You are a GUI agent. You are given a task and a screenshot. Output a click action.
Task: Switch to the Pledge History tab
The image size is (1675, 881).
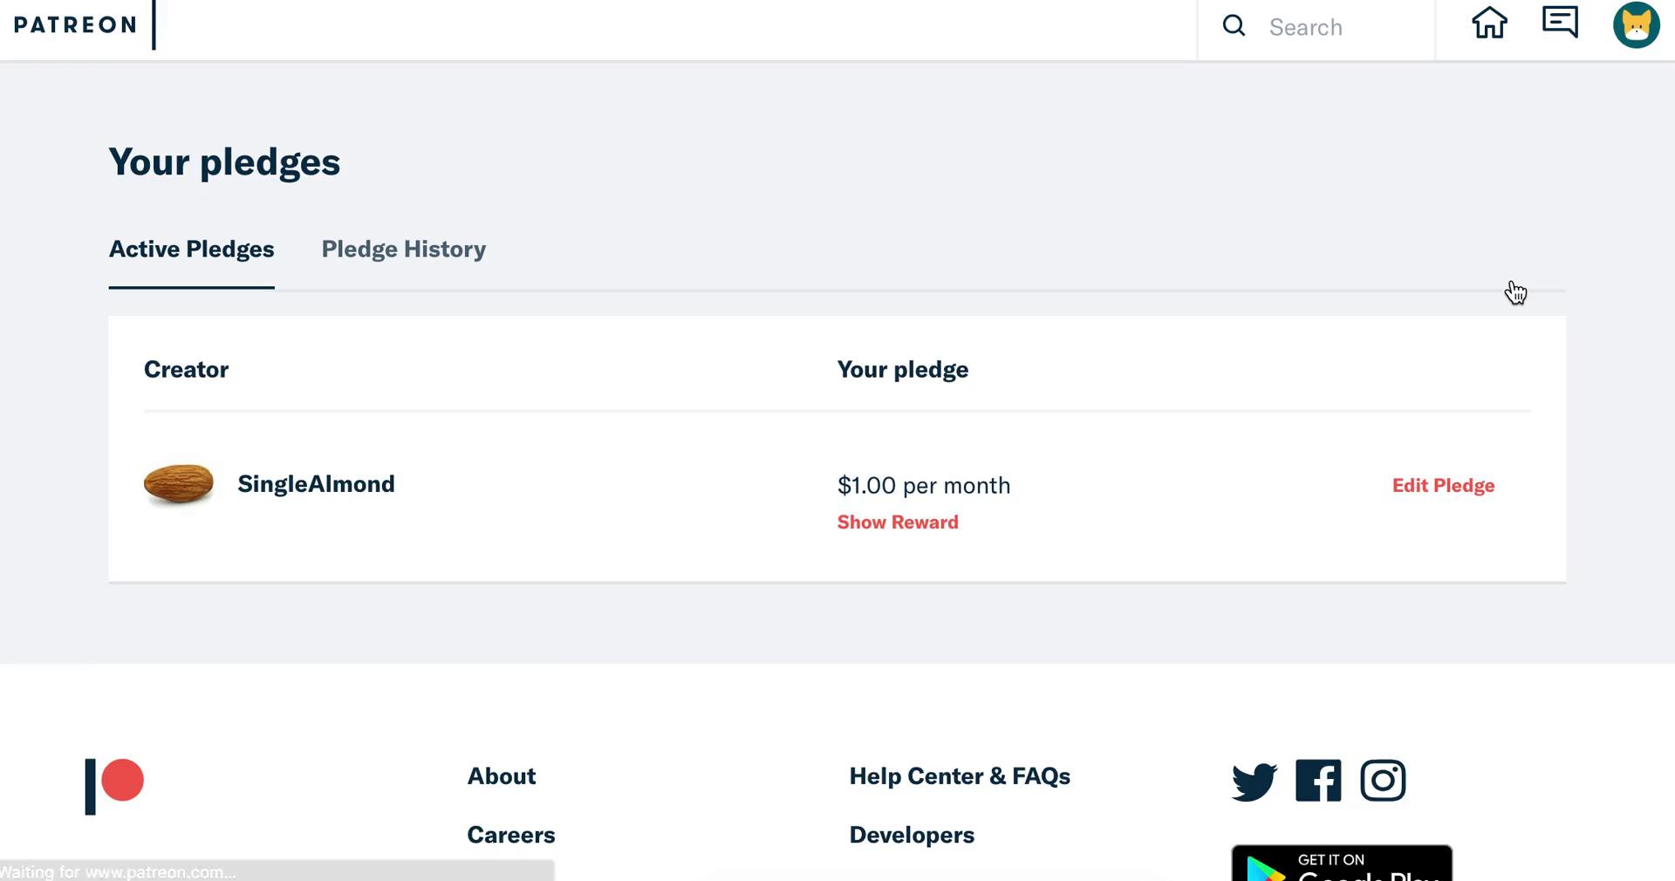click(x=404, y=249)
